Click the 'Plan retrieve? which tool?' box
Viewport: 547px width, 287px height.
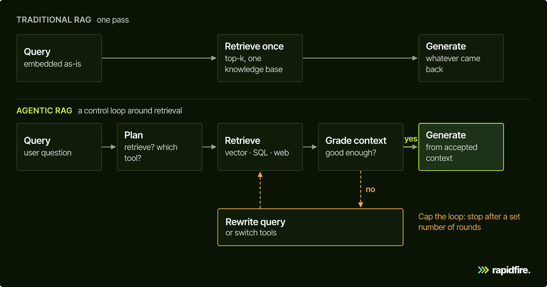click(x=159, y=147)
